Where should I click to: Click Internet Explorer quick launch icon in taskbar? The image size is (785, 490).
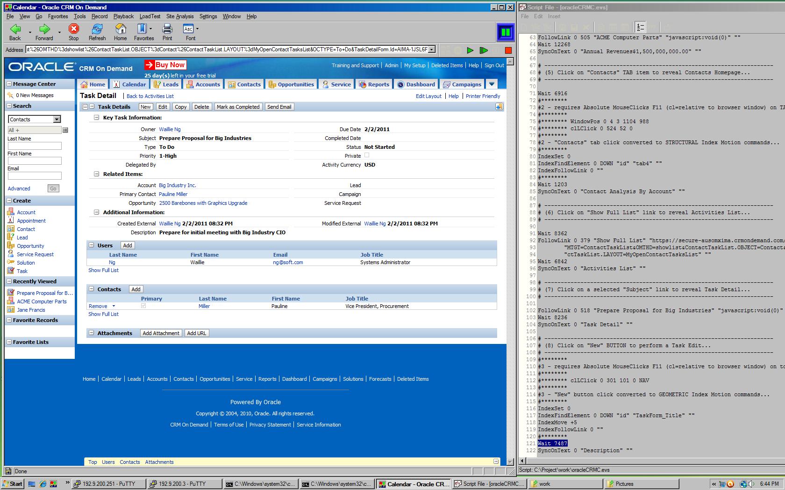(x=43, y=484)
